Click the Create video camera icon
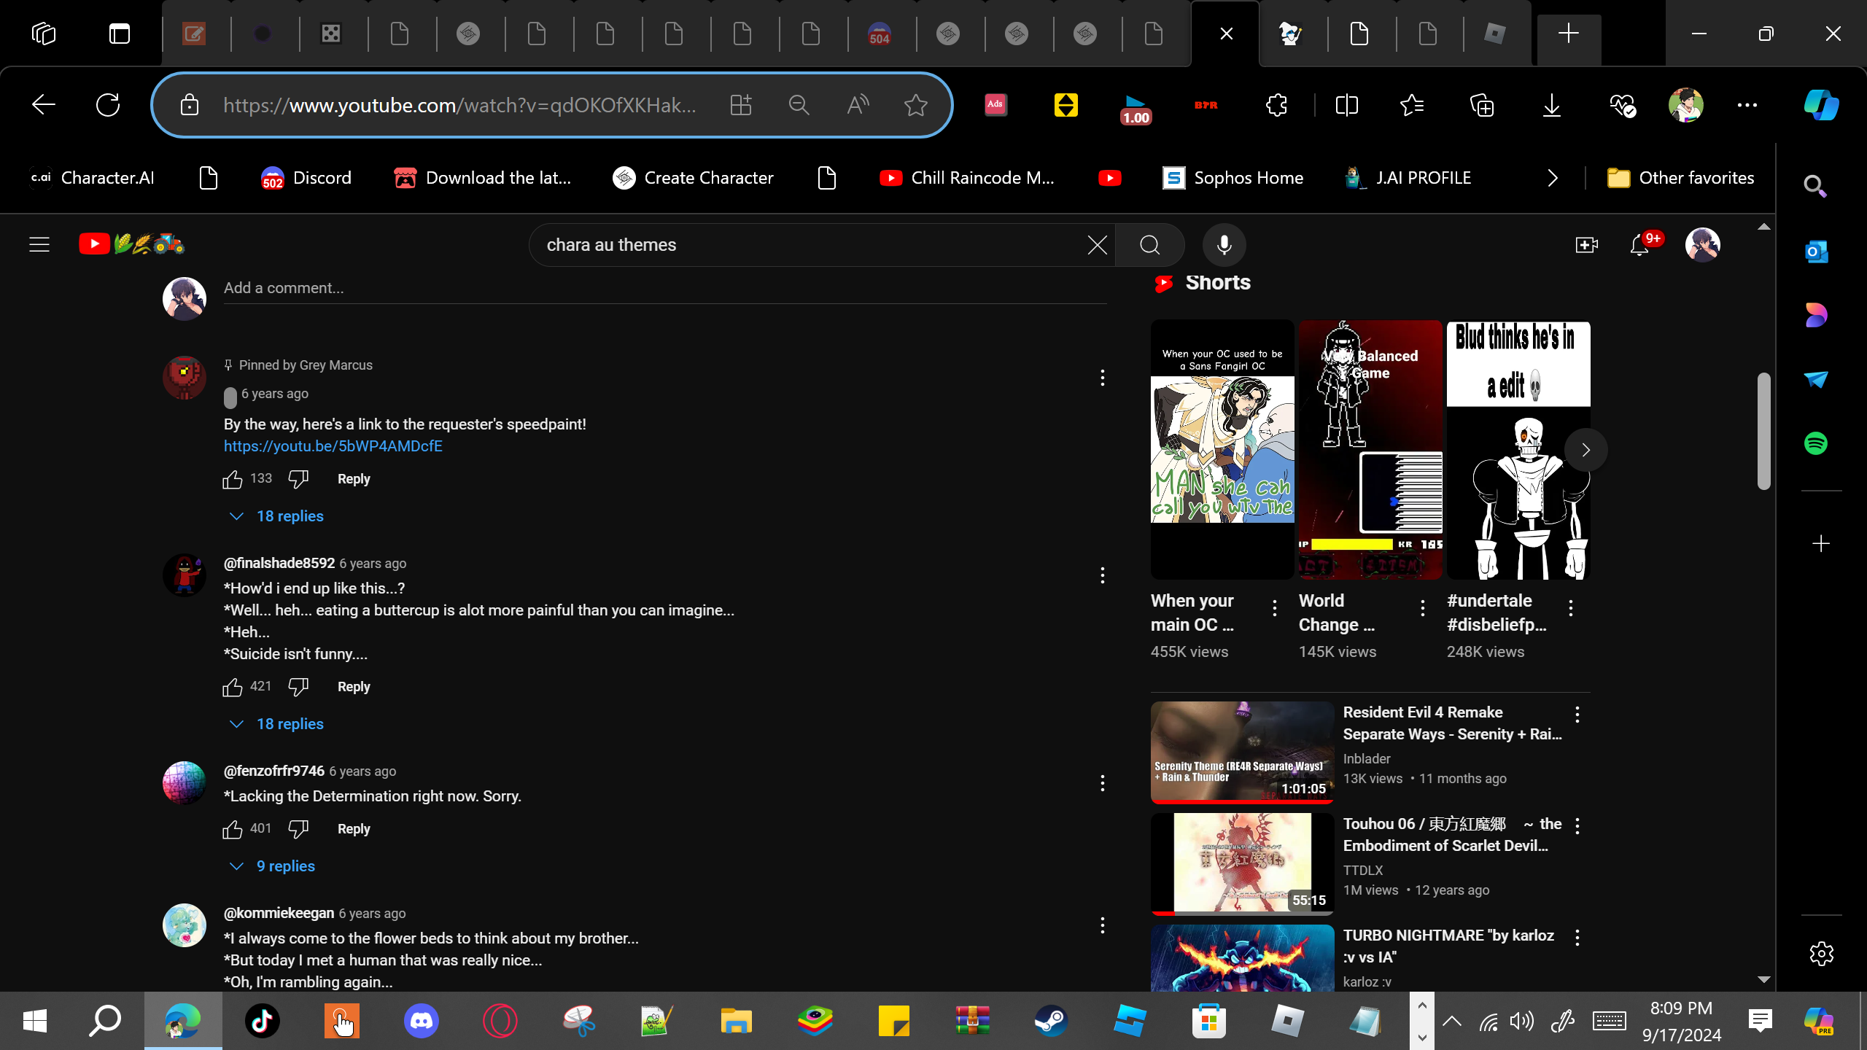 pos(1586,245)
